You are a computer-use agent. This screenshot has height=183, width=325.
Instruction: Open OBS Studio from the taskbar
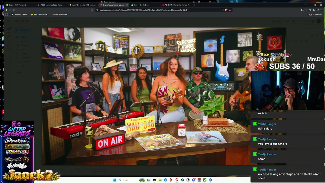154,180
